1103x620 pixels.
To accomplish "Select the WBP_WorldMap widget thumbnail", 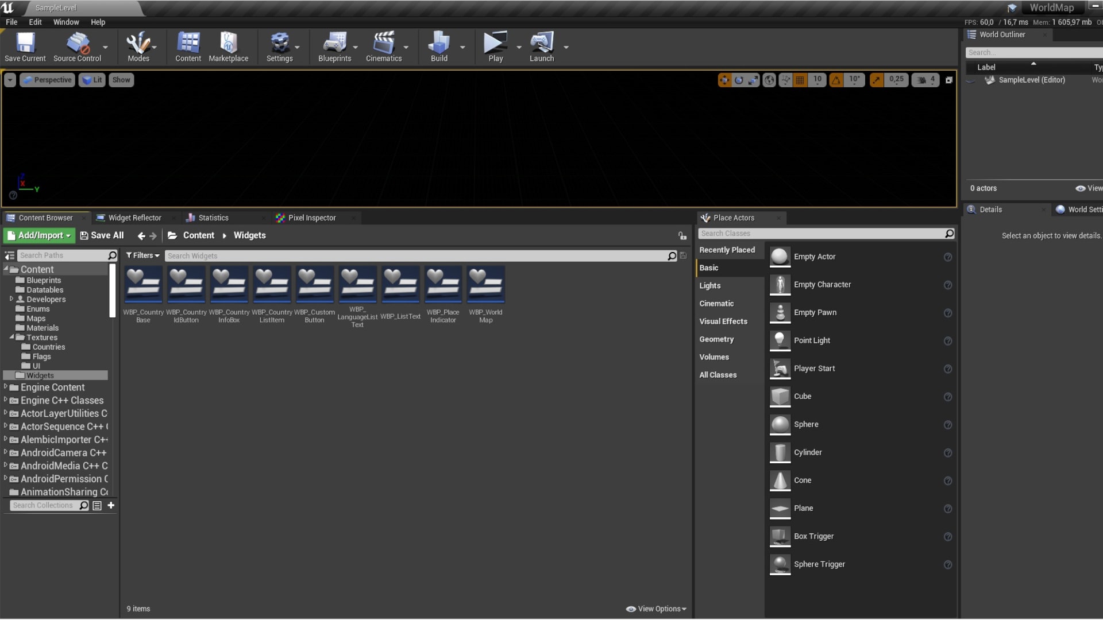I will click(485, 285).
